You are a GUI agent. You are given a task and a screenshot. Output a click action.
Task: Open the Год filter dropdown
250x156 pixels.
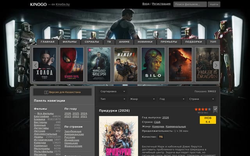click(172, 99)
